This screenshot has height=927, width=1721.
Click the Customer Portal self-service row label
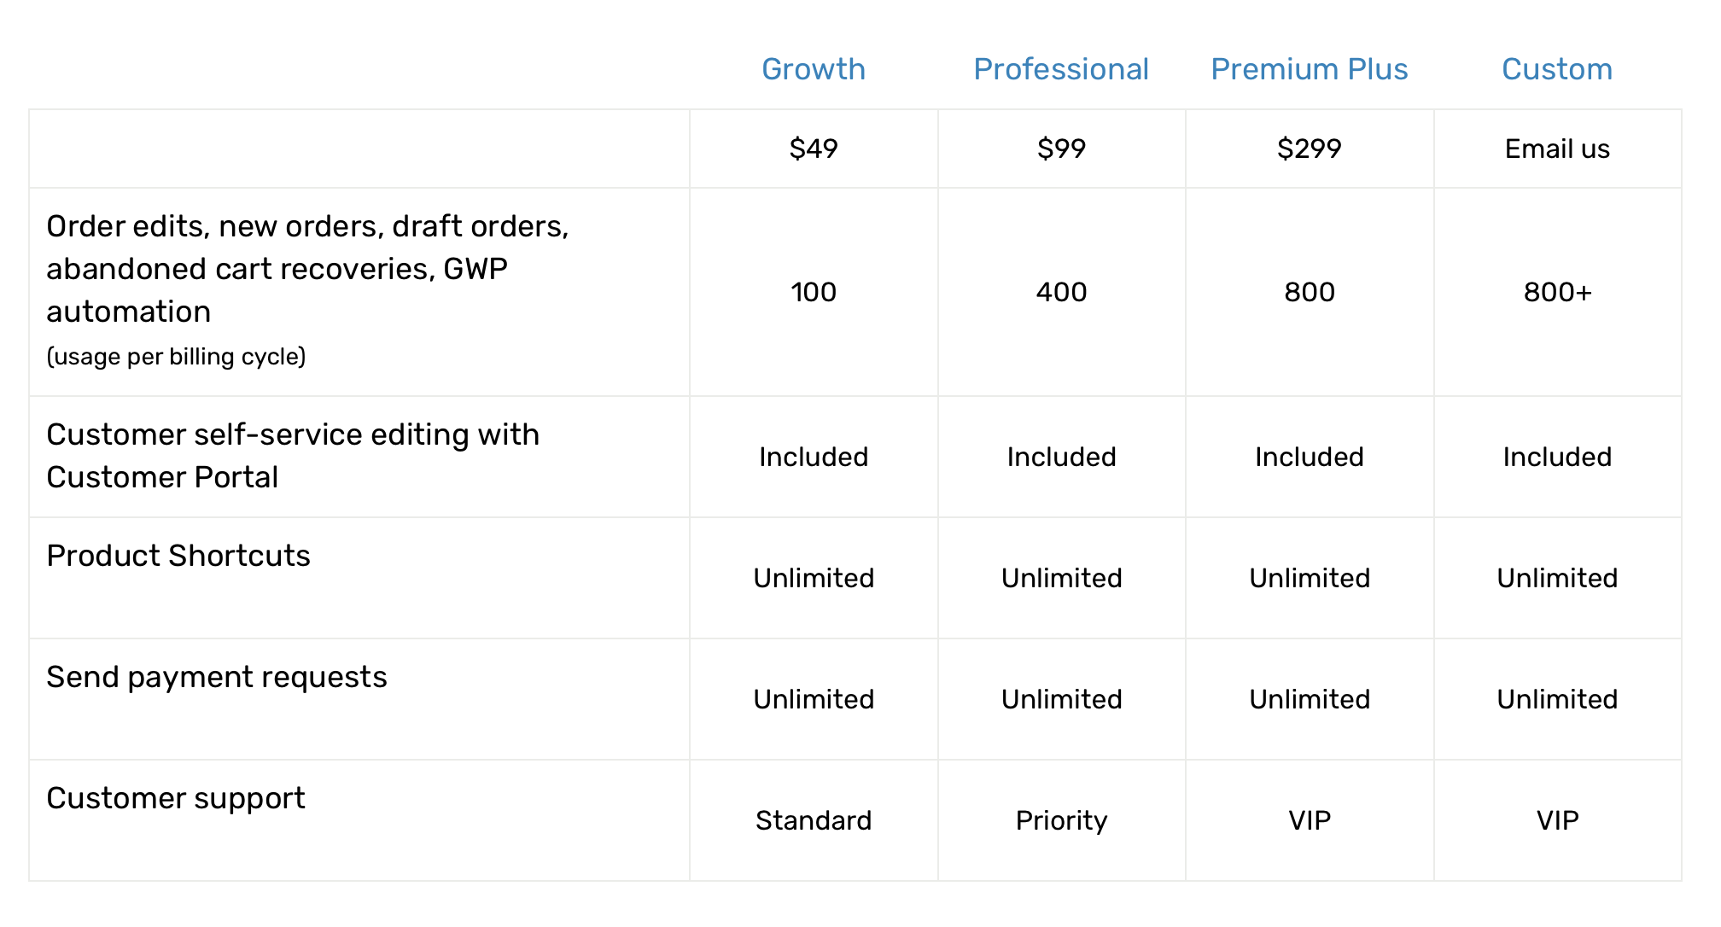292,456
